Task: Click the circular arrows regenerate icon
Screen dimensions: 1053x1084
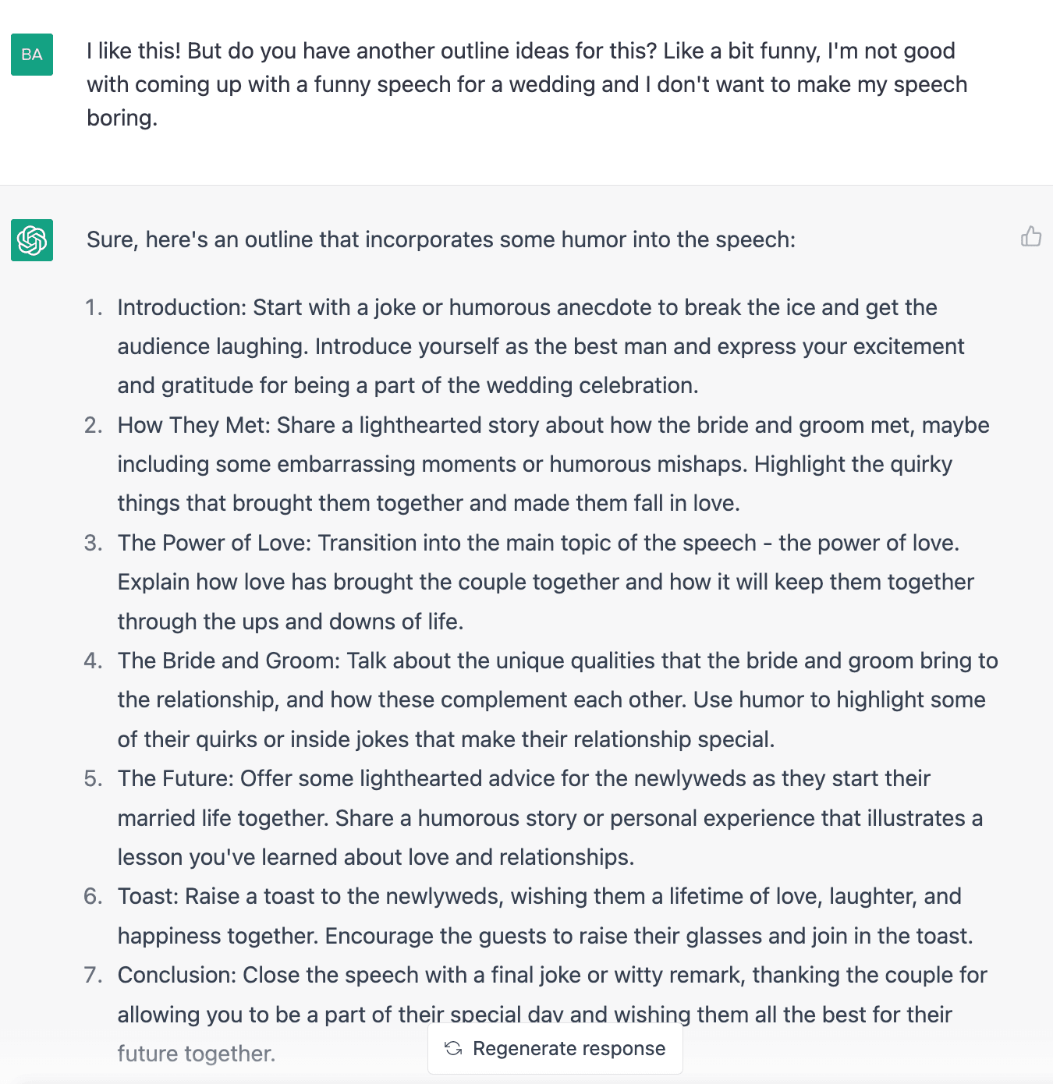Action: tap(453, 1048)
